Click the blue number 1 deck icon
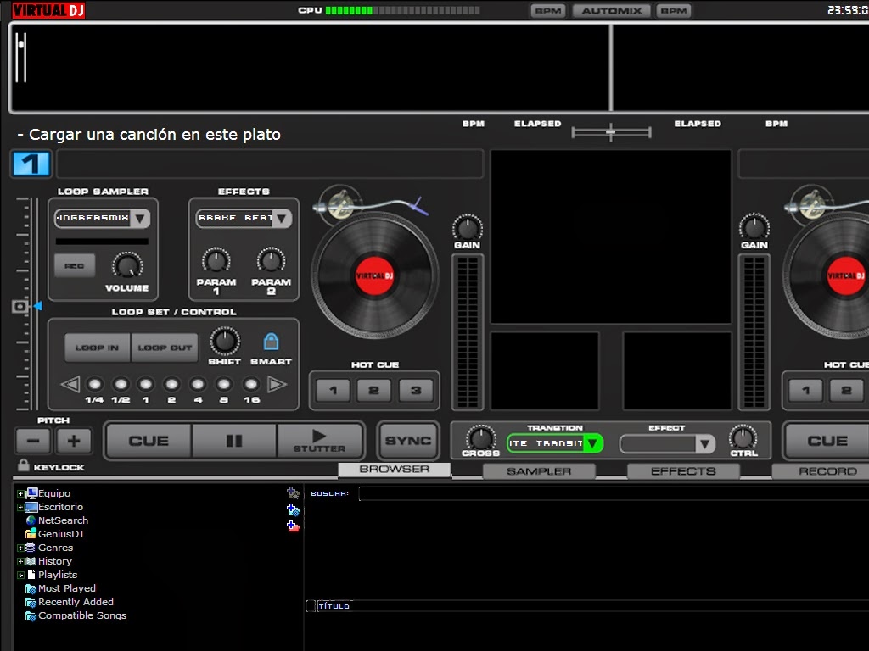The image size is (869, 651). click(30, 164)
